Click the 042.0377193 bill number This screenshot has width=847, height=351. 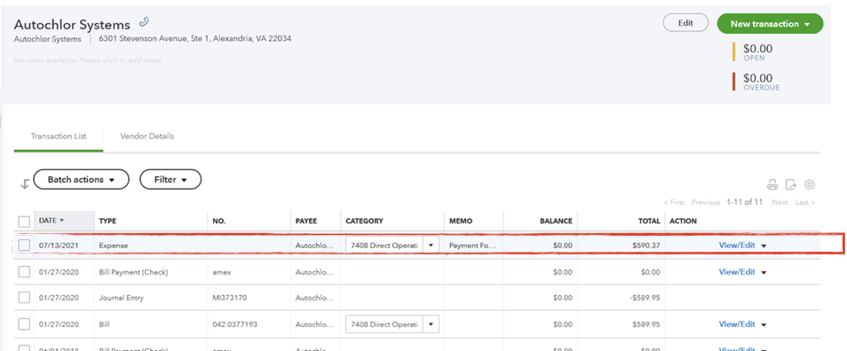[x=235, y=324]
